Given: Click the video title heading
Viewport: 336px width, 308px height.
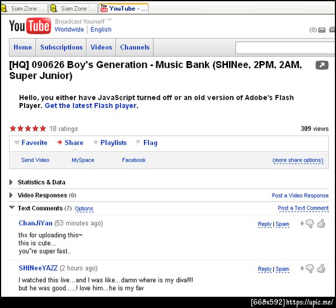Looking at the screenshot, I should (155, 70).
